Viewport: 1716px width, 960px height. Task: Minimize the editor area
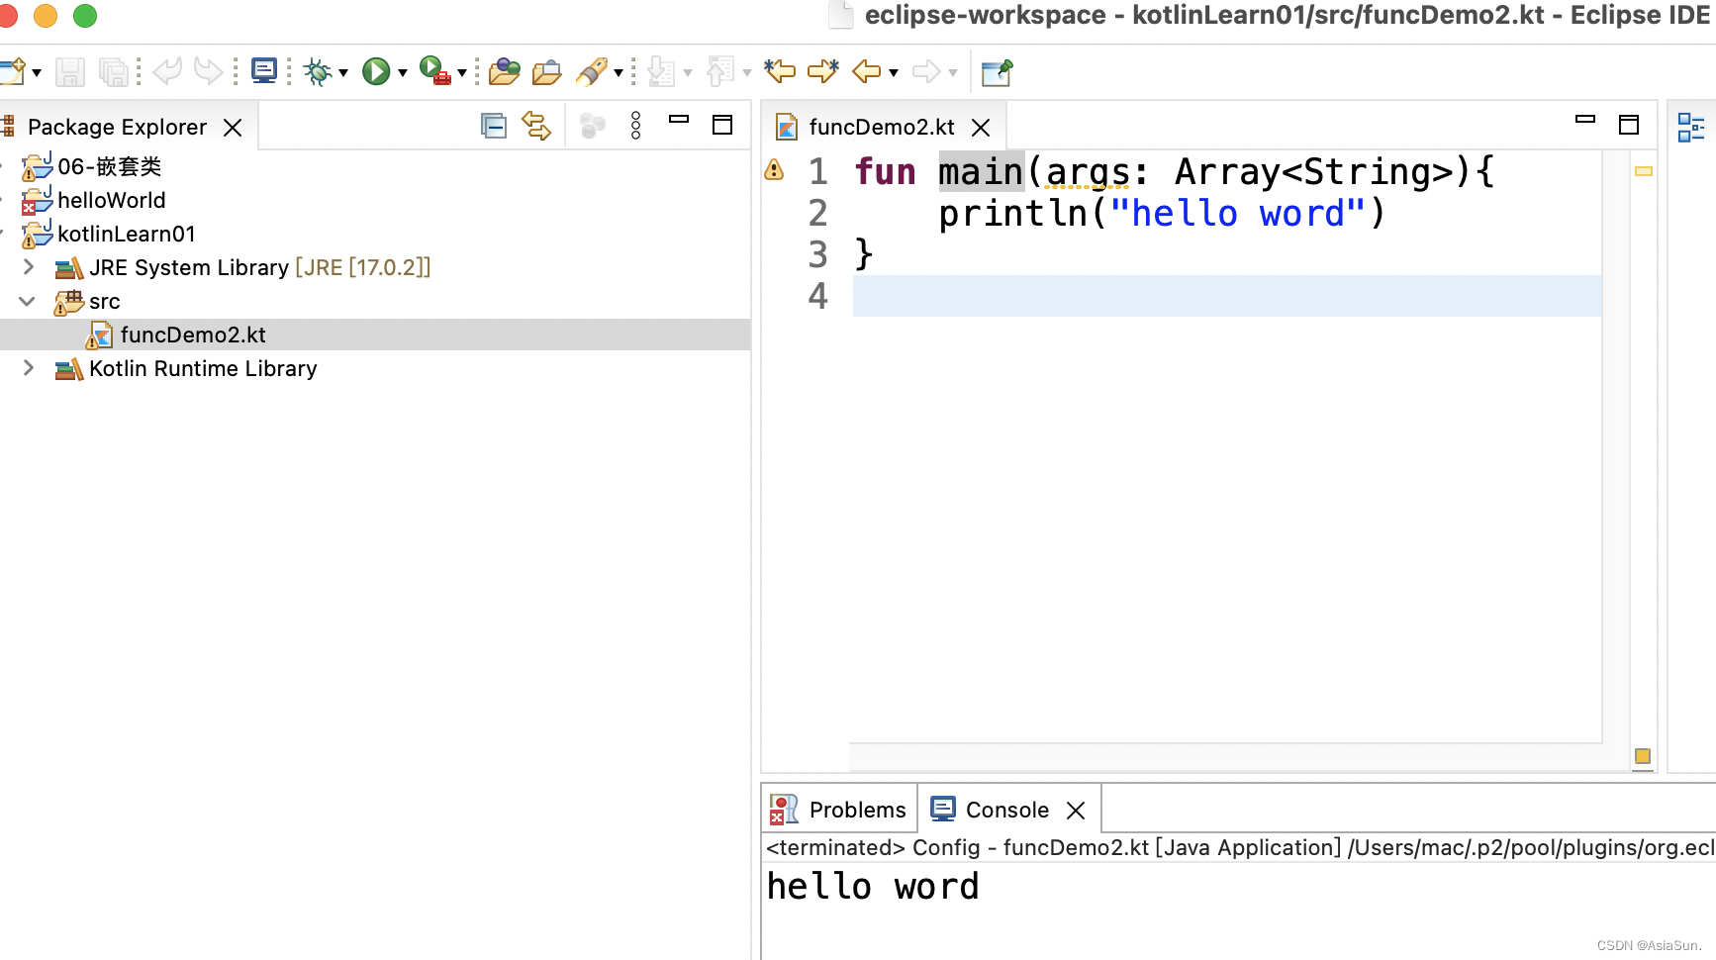(x=1585, y=119)
